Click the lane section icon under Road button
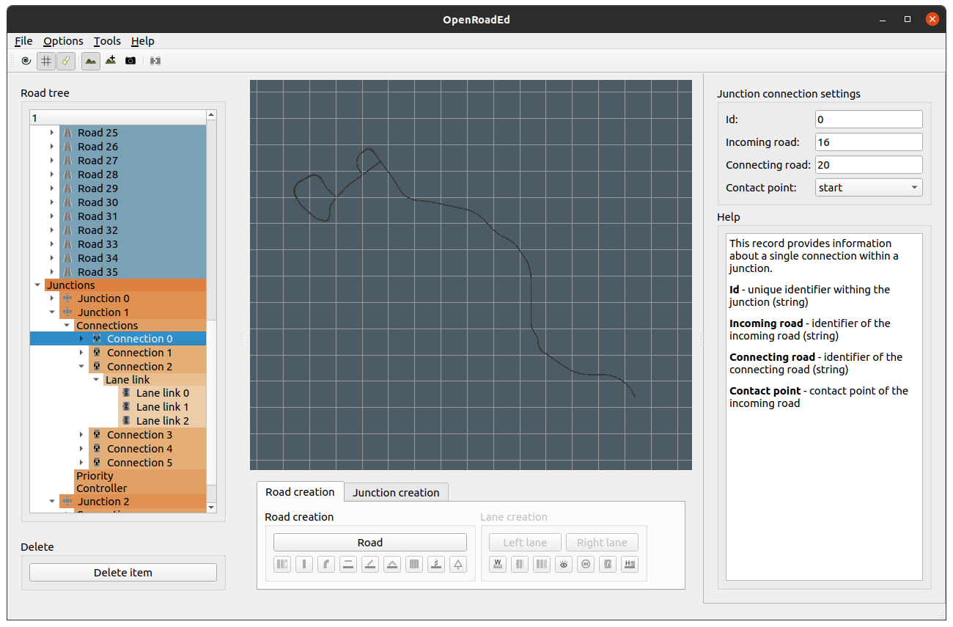The width and height of the screenshot is (953, 627). [x=414, y=564]
